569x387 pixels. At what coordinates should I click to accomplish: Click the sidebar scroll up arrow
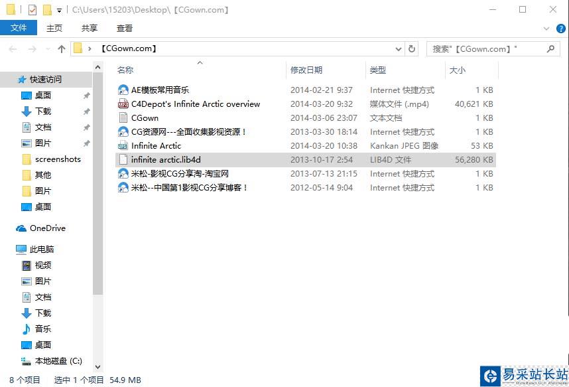(x=97, y=67)
